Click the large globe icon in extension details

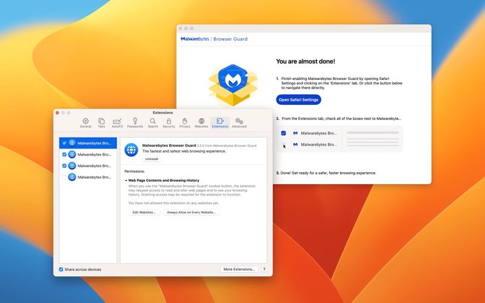coord(131,150)
